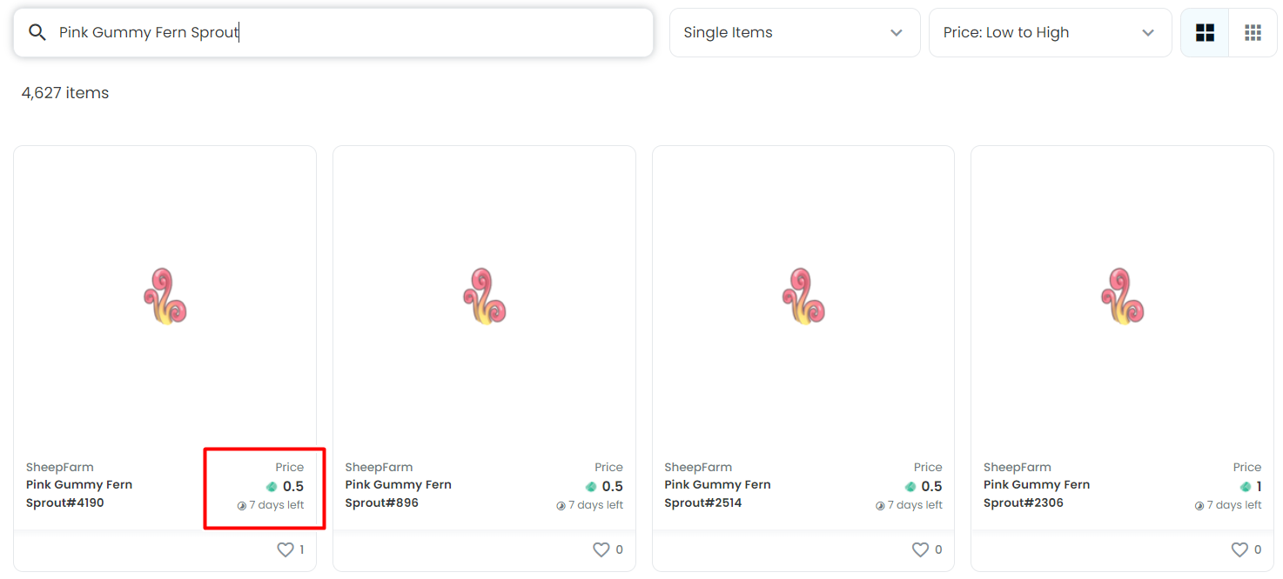
Task: Click SheepFarm collection on Sprout#4190 card
Action: (60, 467)
